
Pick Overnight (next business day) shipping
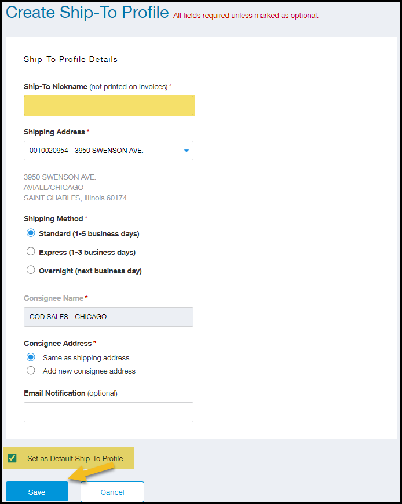point(31,270)
